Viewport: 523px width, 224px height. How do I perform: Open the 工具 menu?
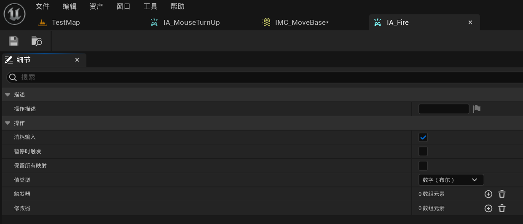pyautogui.click(x=150, y=6)
